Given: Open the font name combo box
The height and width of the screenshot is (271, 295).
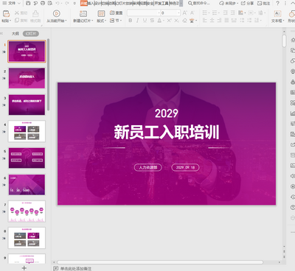Looking at the screenshot, I should point(144,13).
